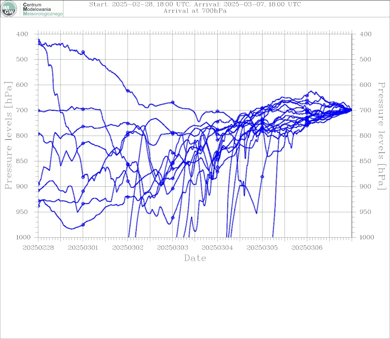This screenshot has height=339, width=390.
Task: Click the left axis label '600'
Action: point(22,85)
